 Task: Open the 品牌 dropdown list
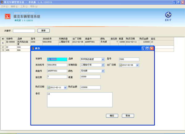pyautogui.click(x=103, y=59)
